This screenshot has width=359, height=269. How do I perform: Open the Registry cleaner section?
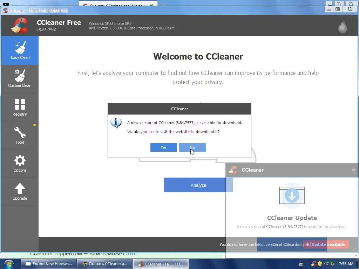coord(20,107)
